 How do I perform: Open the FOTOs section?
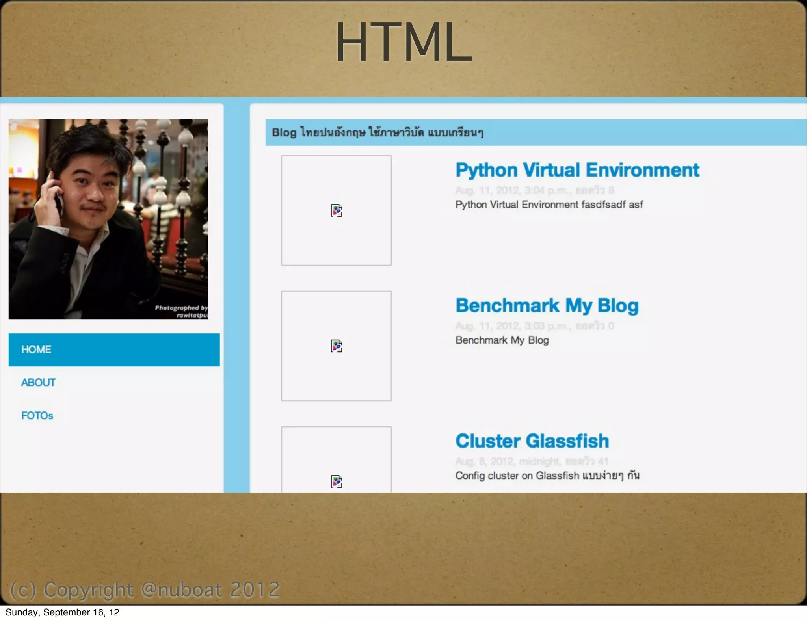(x=37, y=416)
